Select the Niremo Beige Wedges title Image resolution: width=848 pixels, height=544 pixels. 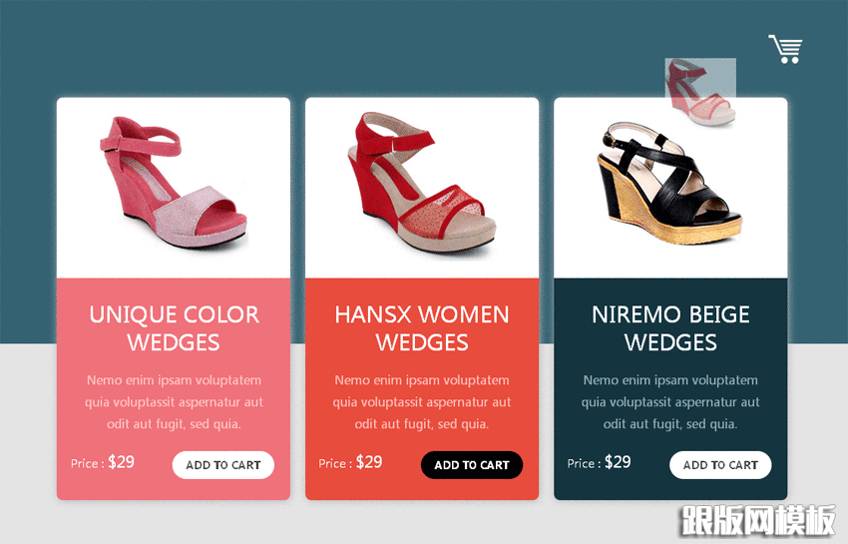(x=670, y=328)
